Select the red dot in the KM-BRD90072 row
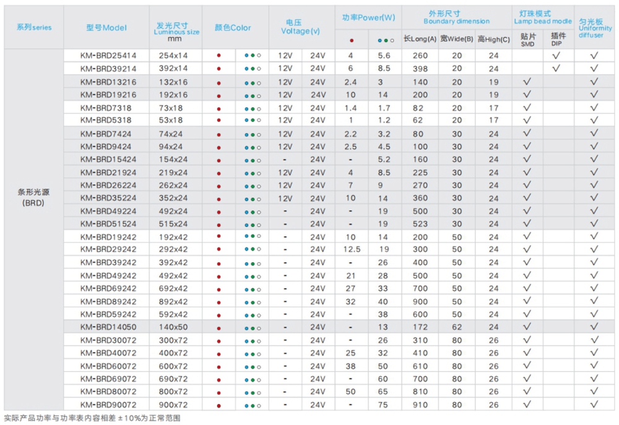Viewport: 619px width, 425px height. point(219,405)
